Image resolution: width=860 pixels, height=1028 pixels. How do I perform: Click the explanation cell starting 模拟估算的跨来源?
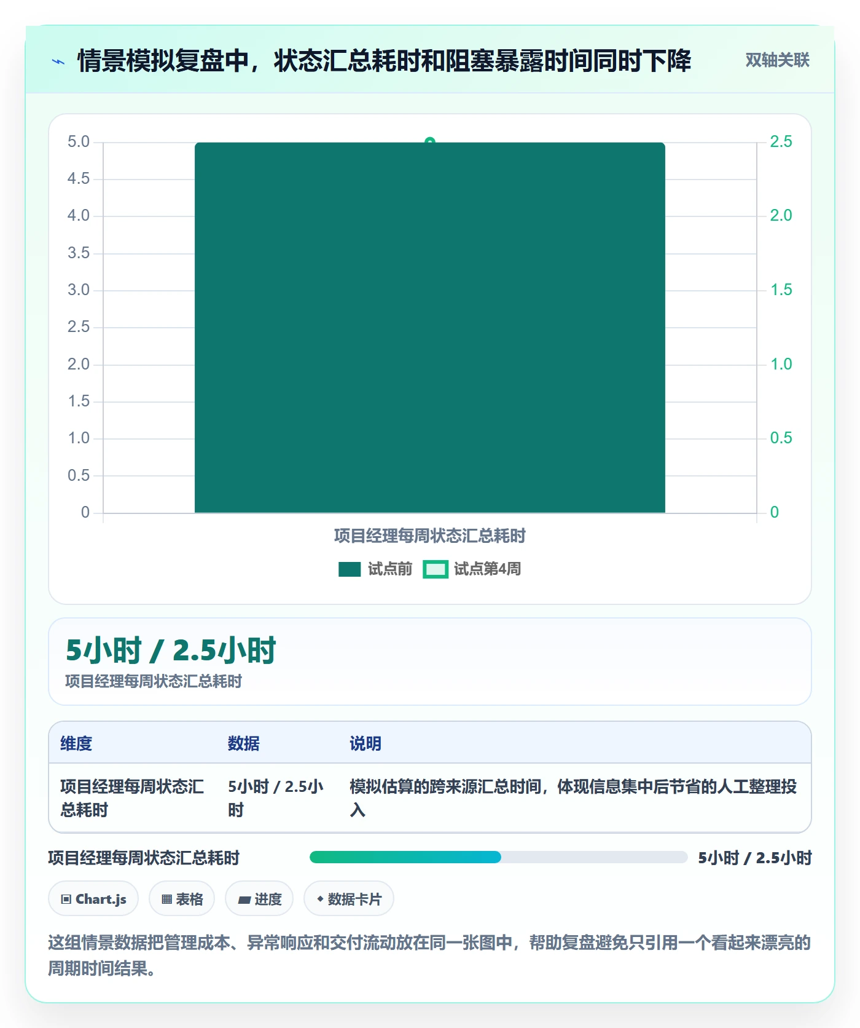click(573, 798)
